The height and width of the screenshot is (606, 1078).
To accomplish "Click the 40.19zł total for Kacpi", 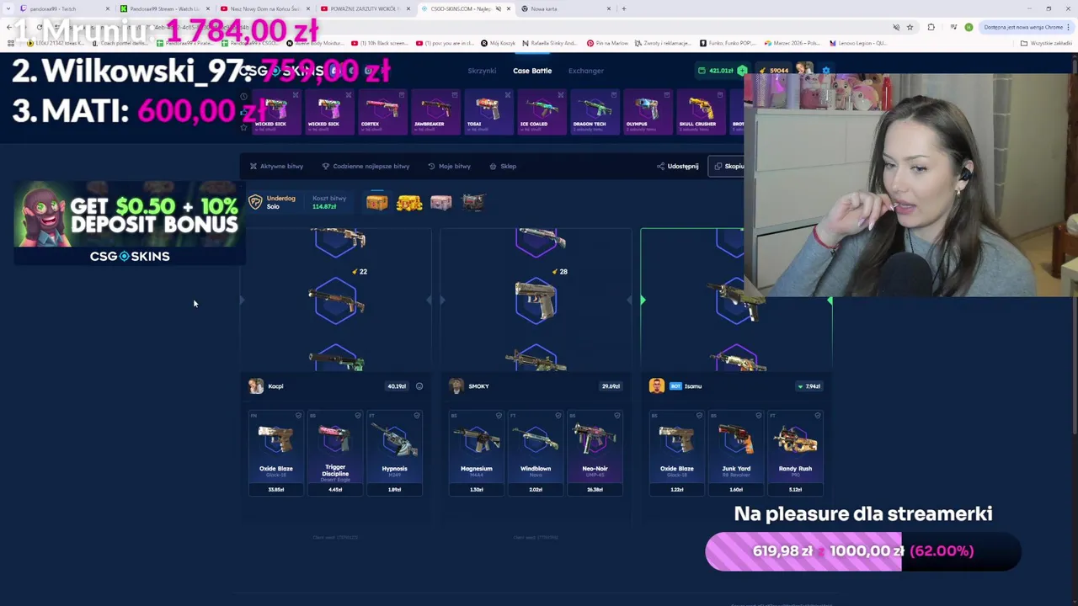I will (396, 386).
